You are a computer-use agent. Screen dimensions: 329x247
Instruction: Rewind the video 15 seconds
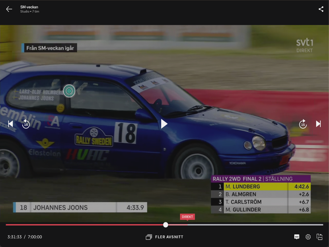(26, 124)
